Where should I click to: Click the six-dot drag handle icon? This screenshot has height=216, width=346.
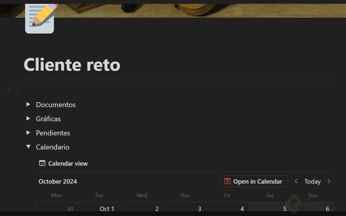[x=18, y=90]
